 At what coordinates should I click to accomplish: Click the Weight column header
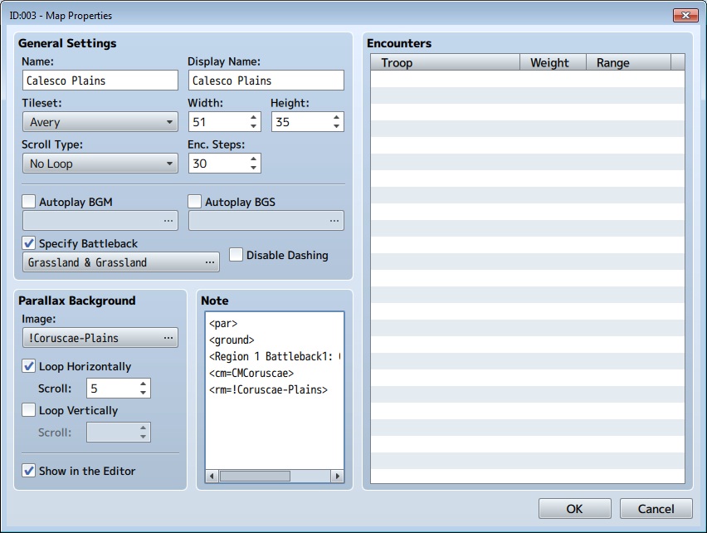[553, 62]
